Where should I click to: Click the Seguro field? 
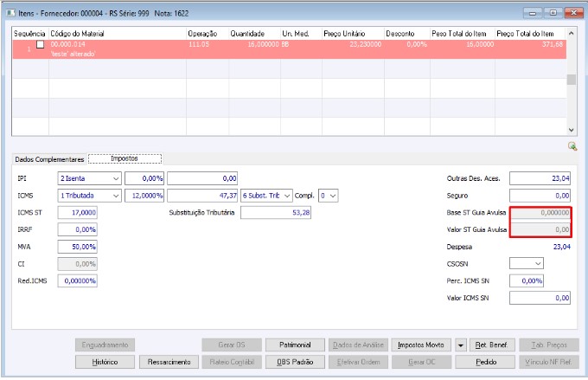[x=540, y=196]
